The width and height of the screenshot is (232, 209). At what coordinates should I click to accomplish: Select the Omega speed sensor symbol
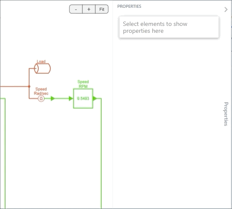pyautogui.click(x=41, y=98)
